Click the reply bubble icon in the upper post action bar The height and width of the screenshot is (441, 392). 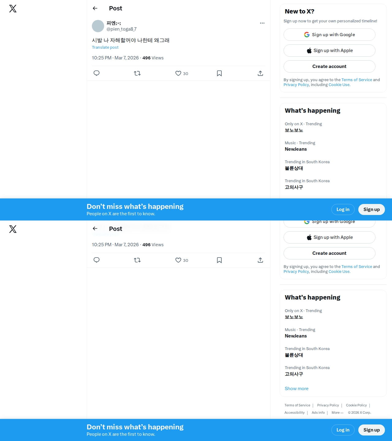96,73
